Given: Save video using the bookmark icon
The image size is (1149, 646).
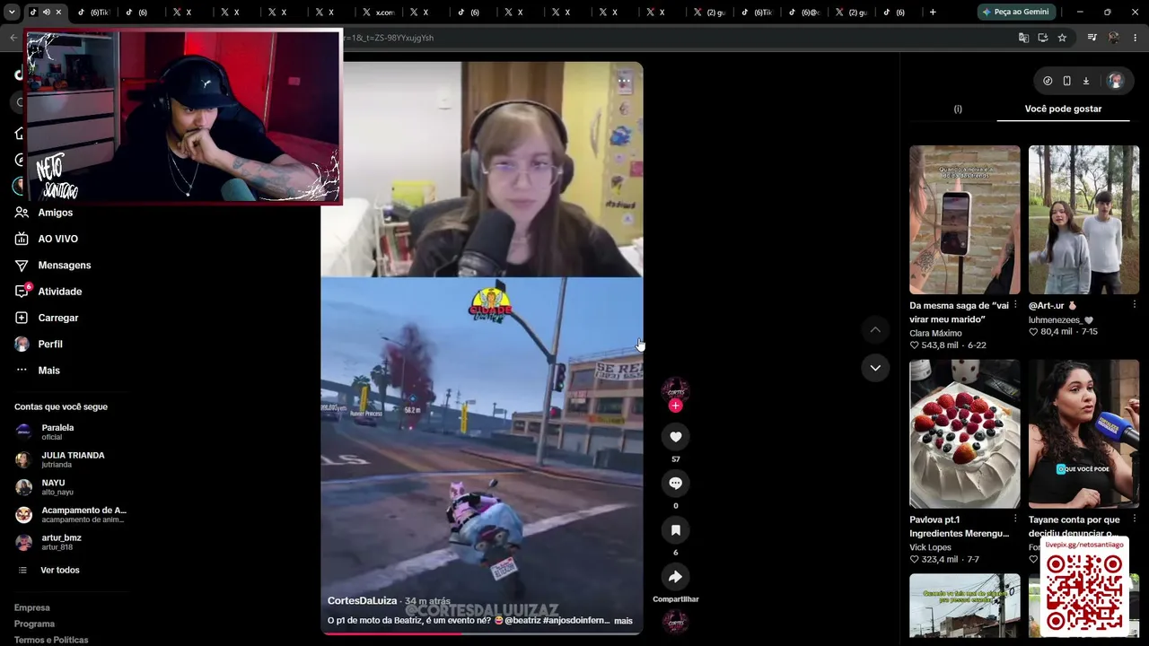Looking at the screenshot, I should 675,530.
